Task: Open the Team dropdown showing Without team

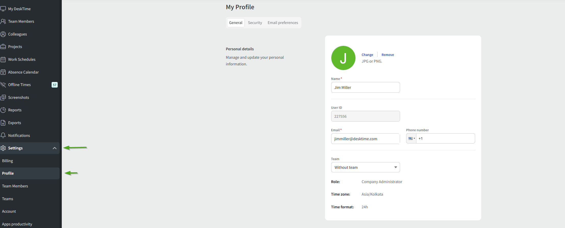Action: pos(365,167)
